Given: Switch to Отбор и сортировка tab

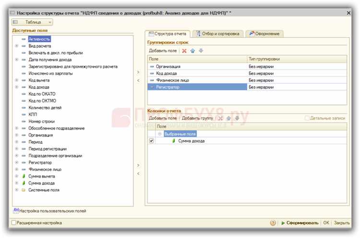Looking at the screenshot, I should [217, 34].
